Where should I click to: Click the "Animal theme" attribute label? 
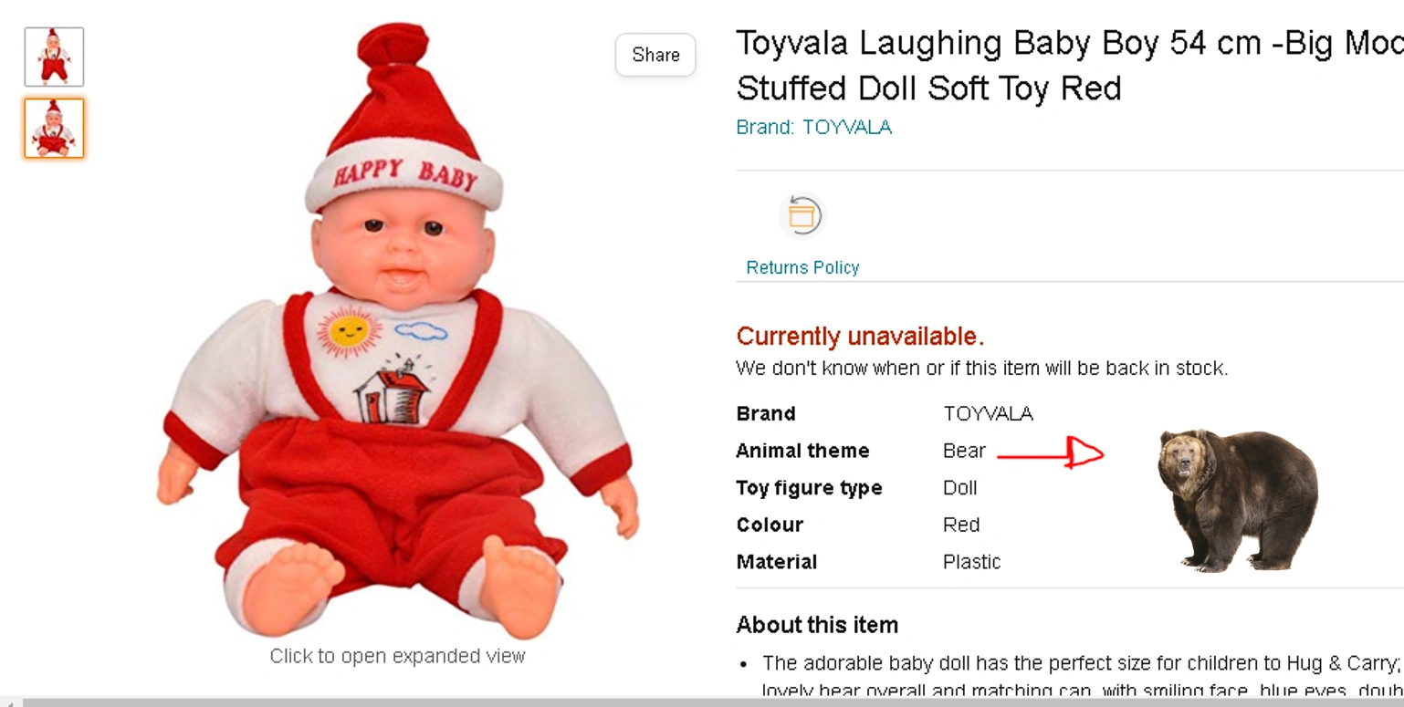pos(802,451)
